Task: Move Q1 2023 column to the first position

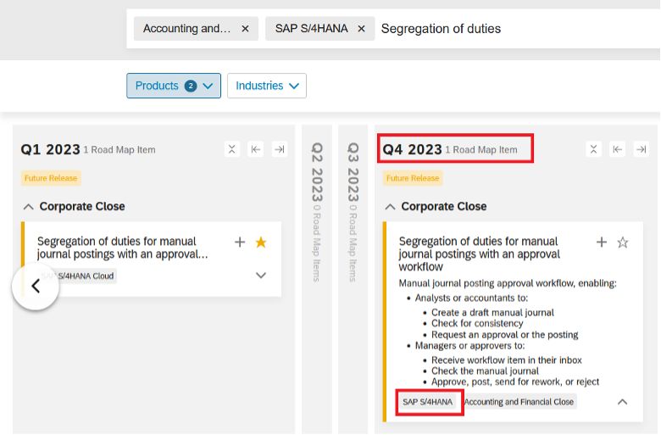Action: pos(255,149)
